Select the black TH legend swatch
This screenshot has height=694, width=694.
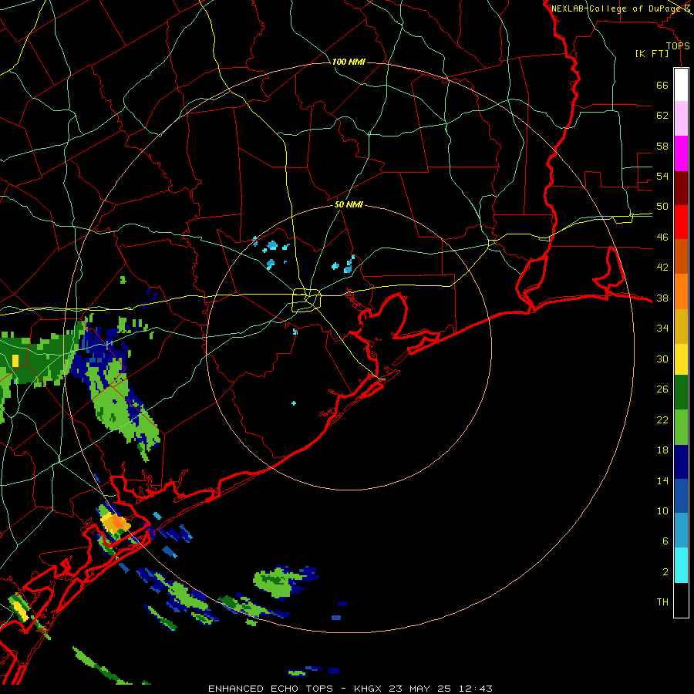[x=681, y=600]
